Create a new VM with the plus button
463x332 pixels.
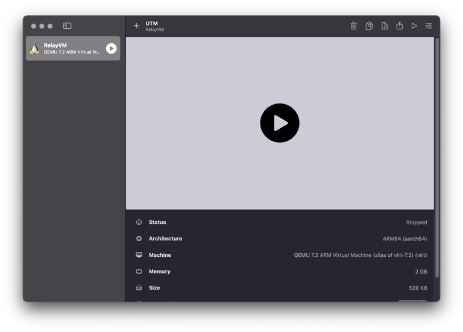click(x=136, y=26)
